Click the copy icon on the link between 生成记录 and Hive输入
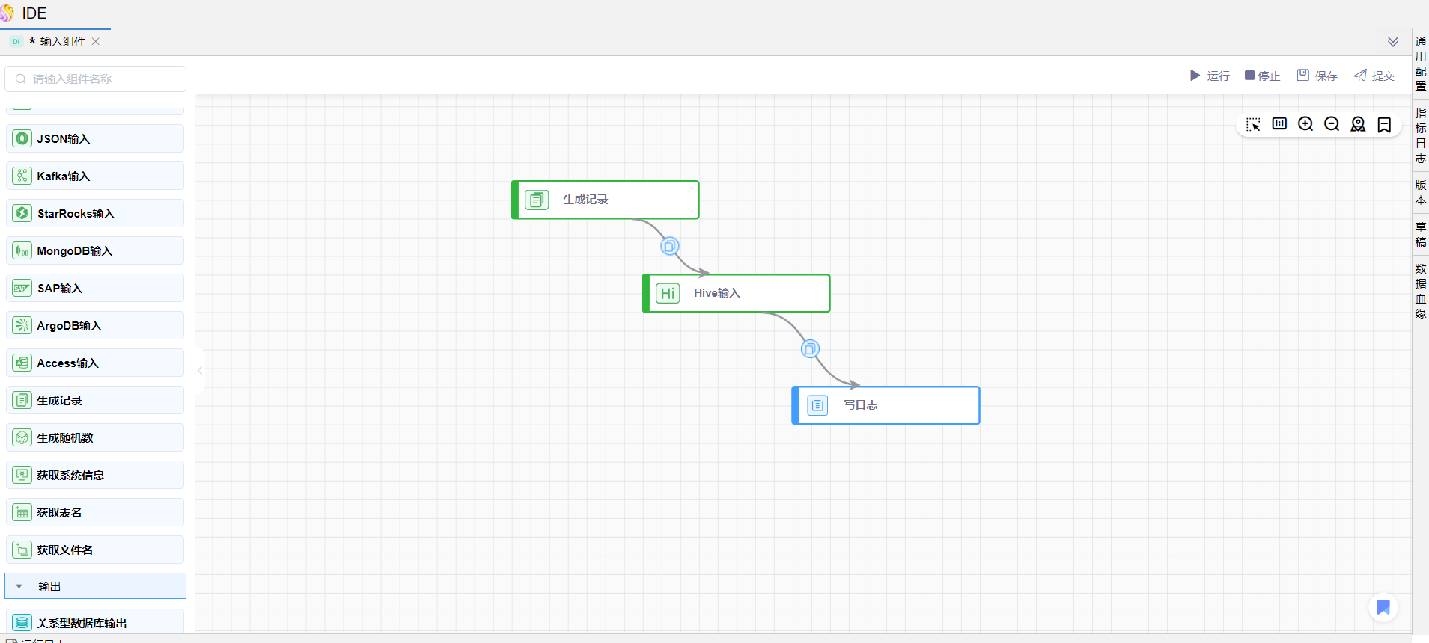This screenshot has width=1429, height=643. click(x=670, y=246)
